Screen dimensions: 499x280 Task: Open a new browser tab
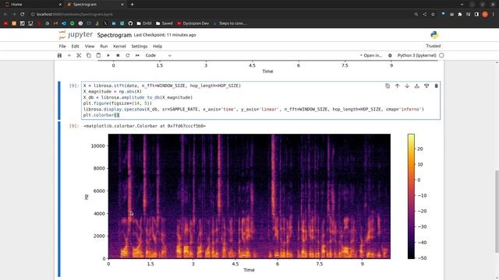[x=132, y=5]
